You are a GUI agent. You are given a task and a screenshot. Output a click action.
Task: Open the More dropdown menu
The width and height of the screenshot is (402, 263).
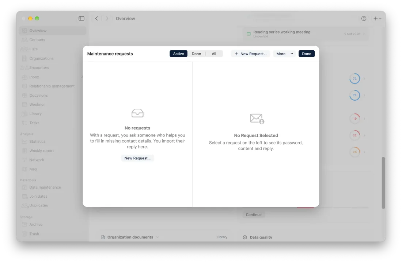coord(285,54)
